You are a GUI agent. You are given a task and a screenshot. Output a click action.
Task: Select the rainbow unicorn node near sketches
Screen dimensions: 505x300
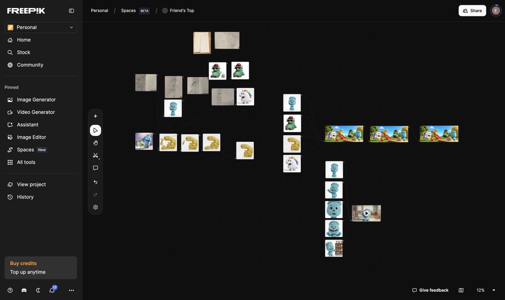pyautogui.click(x=245, y=97)
